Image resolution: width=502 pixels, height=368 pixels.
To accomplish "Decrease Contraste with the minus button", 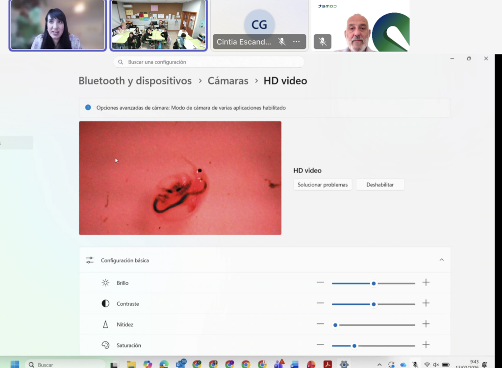I will tap(320, 303).
